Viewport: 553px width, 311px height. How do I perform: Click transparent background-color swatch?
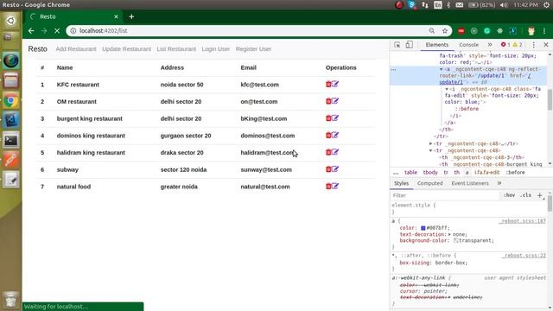(x=455, y=240)
